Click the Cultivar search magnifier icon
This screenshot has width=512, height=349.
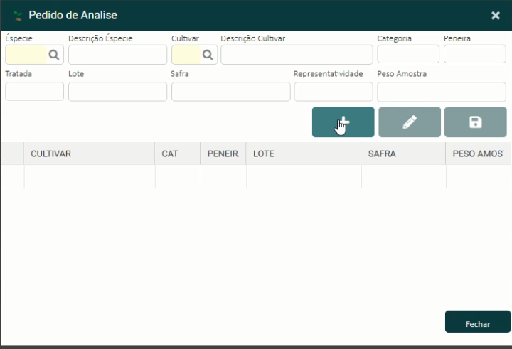pyautogui.click(x=207, y=55)
